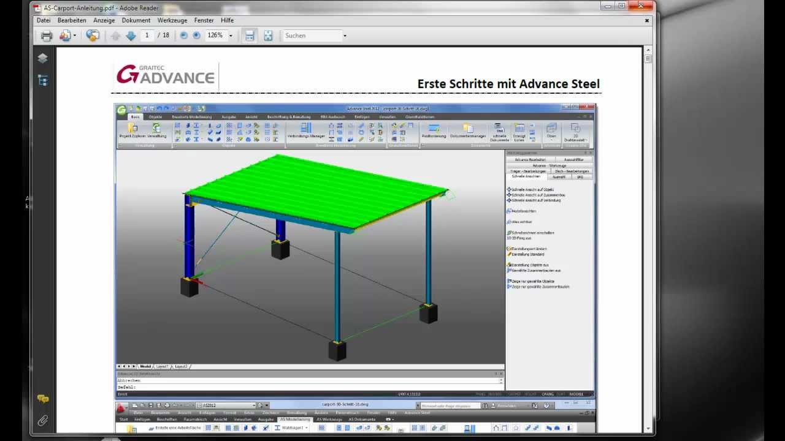The image size is (785, 441).
Task: Click the Suchen search field
Action: (312, 36)
